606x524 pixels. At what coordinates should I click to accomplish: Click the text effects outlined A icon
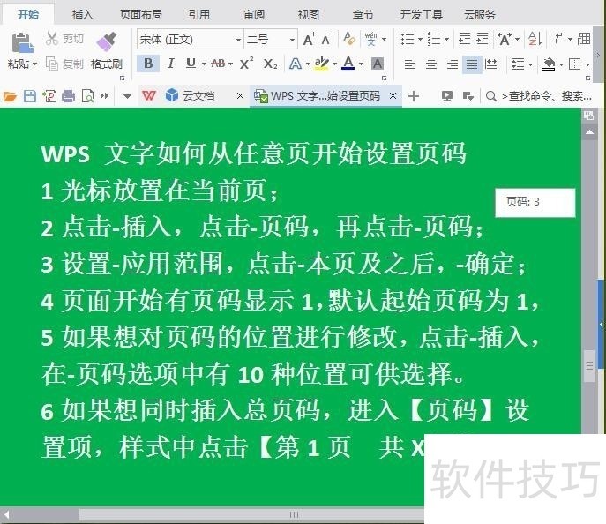[x=296, y=64]
